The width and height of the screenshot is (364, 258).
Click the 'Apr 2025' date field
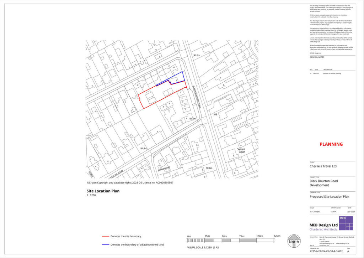pos(351,212)
